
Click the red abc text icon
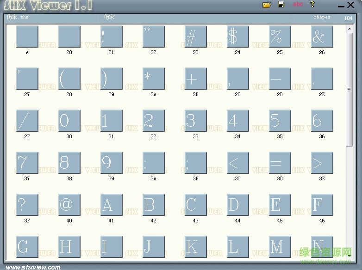coord(298,4)
